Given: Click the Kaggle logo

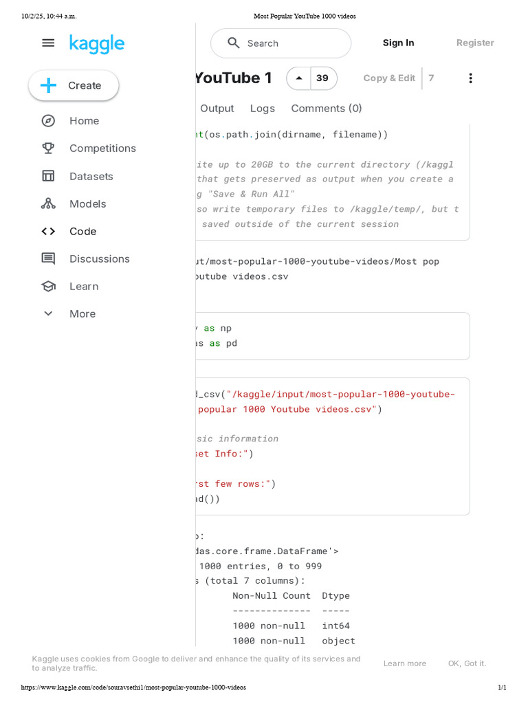Looking at the screenshot, I should [x=97, y=44].
